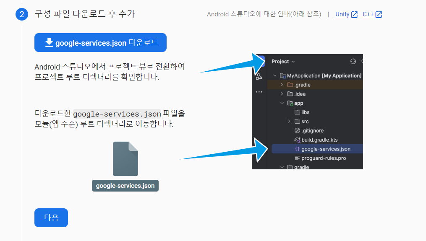The width and height of the screenshot is (426, 241).
Task: Open the structure tool window icon
Action: coord(259,77)
